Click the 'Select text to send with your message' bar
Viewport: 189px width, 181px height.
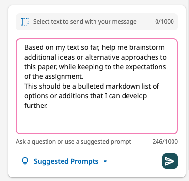click(x=97, y=22)
